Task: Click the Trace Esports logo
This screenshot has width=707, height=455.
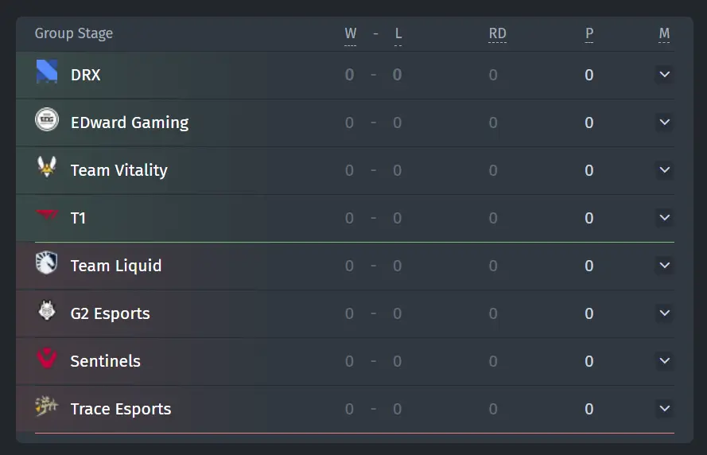Action: [x=47, y=406]
